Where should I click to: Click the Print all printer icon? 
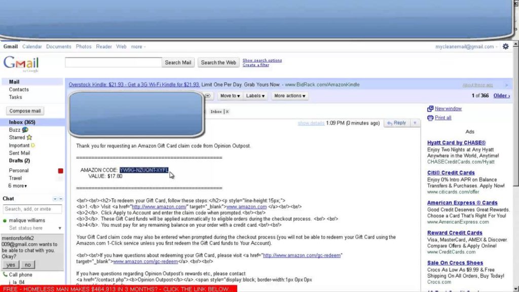pyautogui.click(x=430, y=118)
